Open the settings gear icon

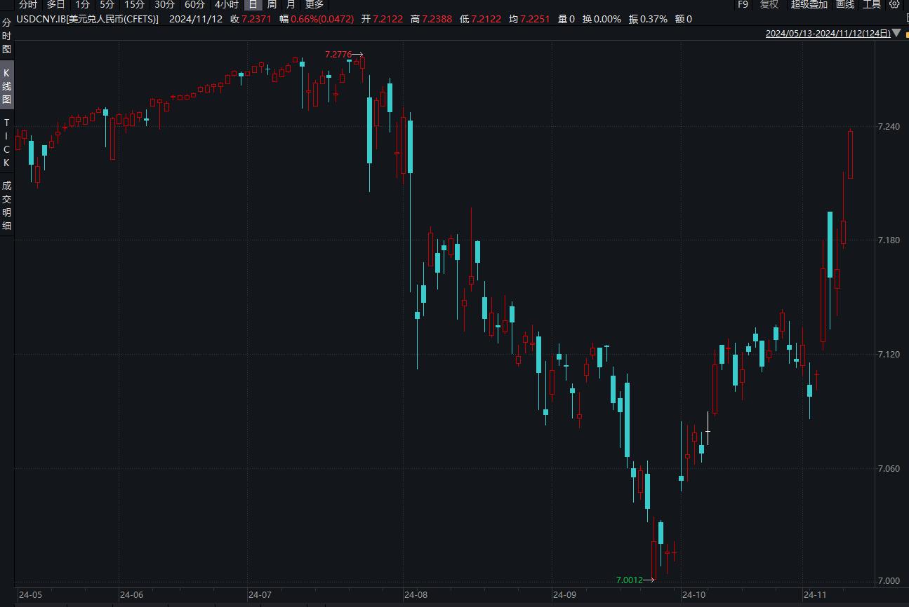click(x=894, y=4)
